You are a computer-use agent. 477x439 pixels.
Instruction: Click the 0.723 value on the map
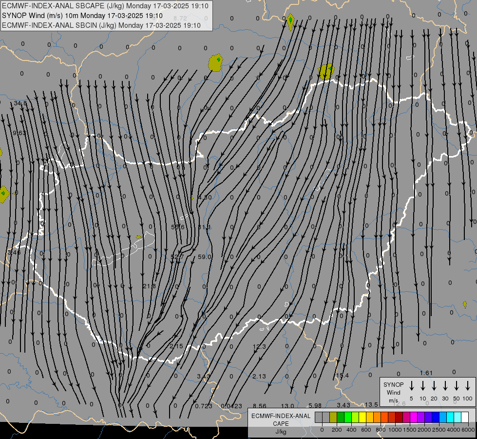tap(204, 406)
